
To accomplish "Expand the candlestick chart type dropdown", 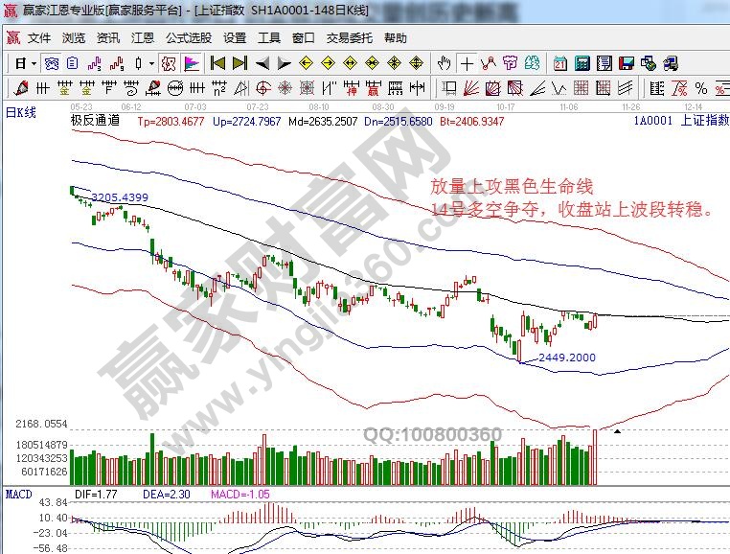I will click(x=151, y=64).
